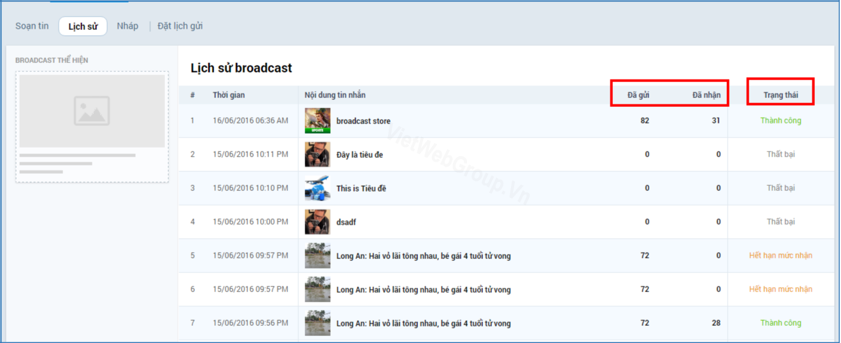841x343 pixels.
Task: Select the Lịch sử tab
Action: click(x=83, y=26)
